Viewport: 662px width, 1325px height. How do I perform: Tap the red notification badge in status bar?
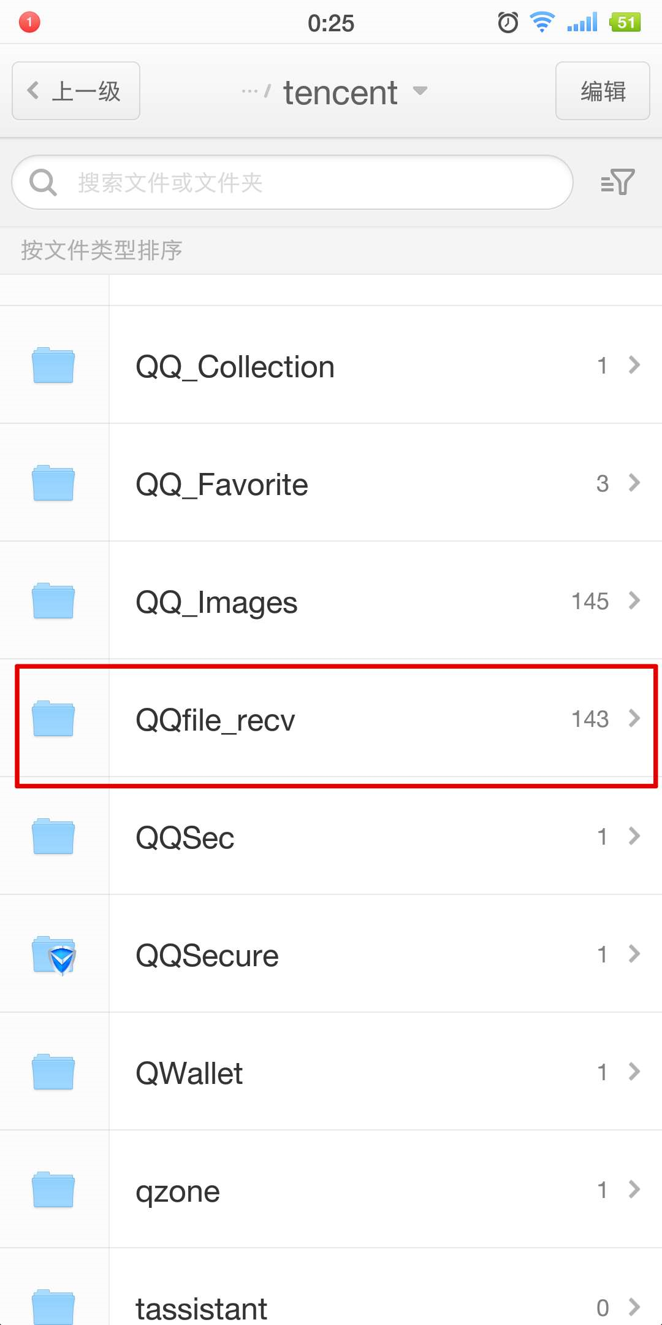pyautogui.click(x=29, y=22)
